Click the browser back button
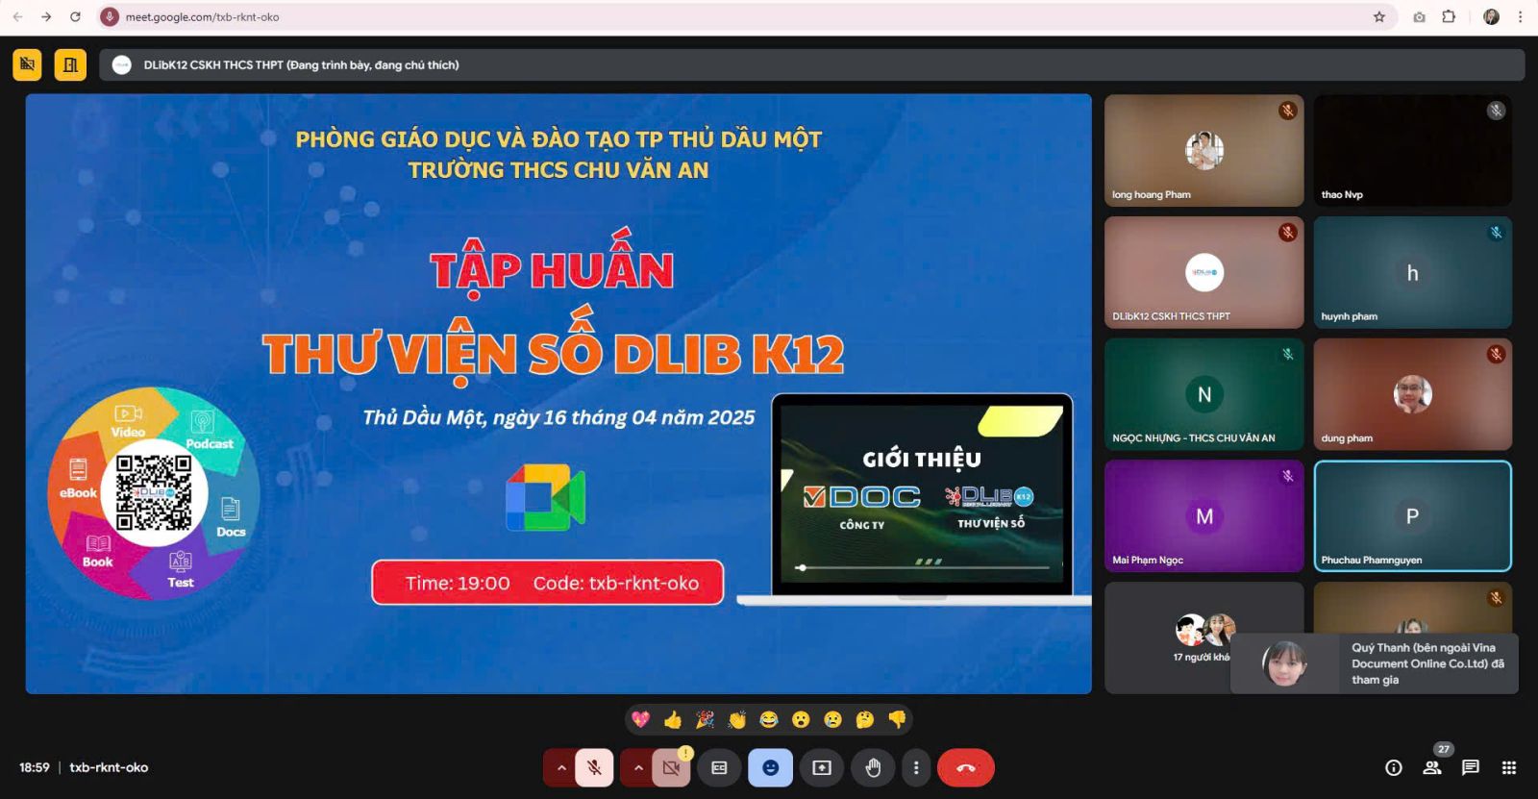Viewport: 1538px width, 799px height. tap(17, 16)
